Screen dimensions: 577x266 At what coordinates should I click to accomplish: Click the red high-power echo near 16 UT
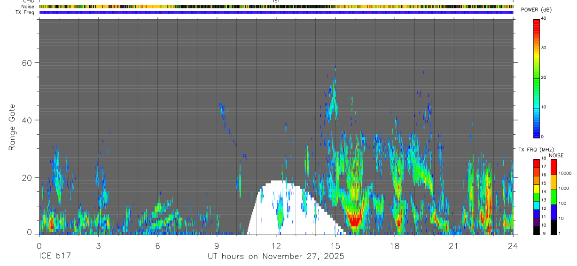(354, 219)
